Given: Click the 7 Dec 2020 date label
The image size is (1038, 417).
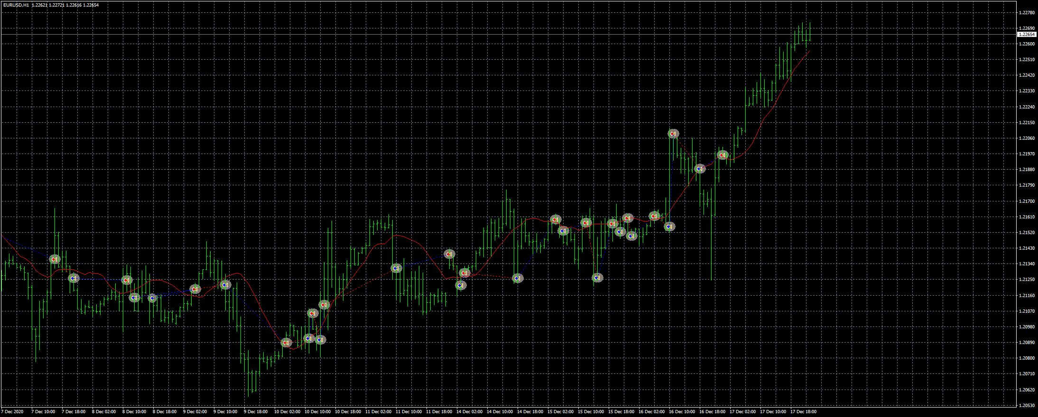Looking at the screenshot, I should 12,412.
